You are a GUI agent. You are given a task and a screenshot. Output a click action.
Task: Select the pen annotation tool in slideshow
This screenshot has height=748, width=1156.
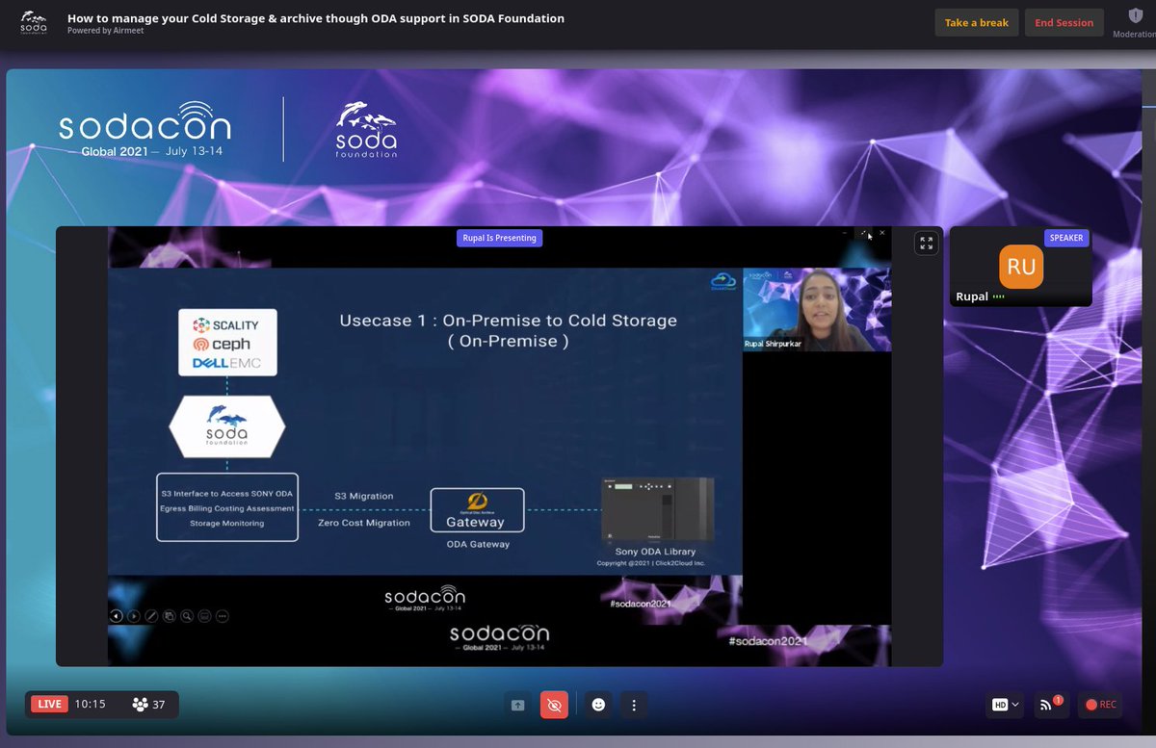pyautogui.click(x=151, y=616)
